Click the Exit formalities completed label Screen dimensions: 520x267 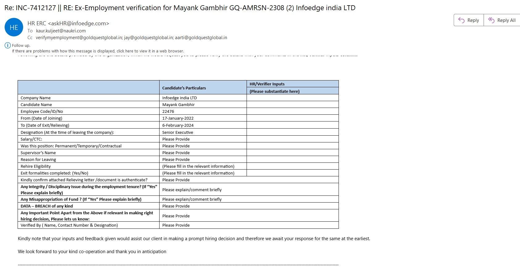pyautogui.click(x=54, y=173)
